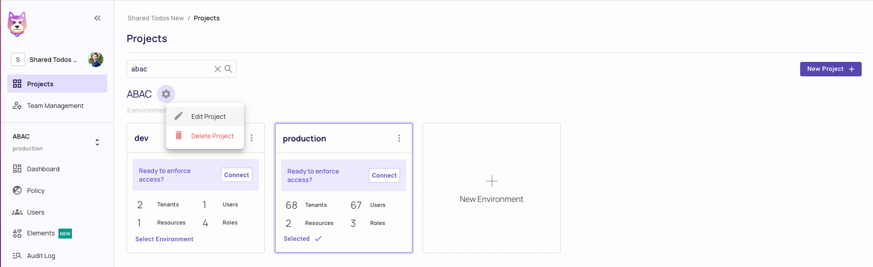Open the Audit Log page
The height and width of the screenshot is (267, 873).
click(41, 256)
